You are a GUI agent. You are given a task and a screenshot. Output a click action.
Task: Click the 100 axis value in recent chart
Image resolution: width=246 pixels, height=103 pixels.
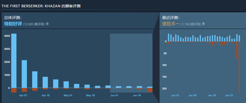165,65
